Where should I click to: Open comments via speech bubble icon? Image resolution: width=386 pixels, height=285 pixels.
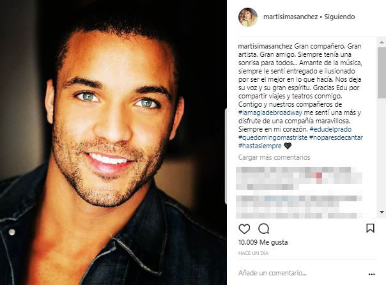(264, 229)
